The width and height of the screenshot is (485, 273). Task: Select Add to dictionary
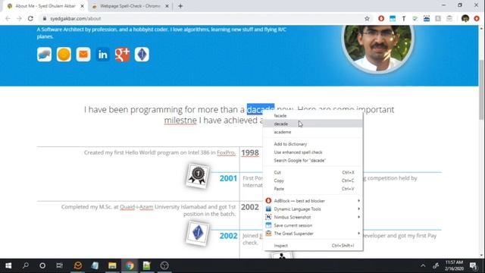[x=313, y=144]
